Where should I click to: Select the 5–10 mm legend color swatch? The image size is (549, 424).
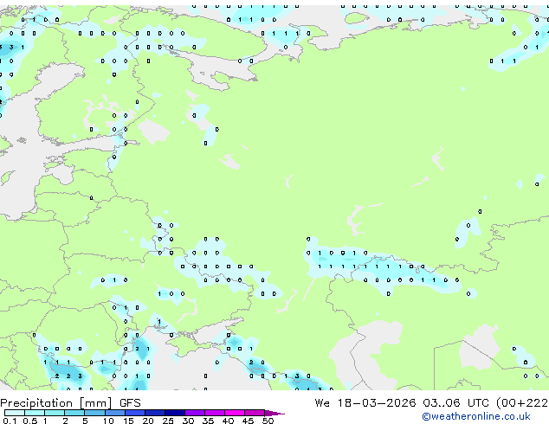[x=94, y=413]
